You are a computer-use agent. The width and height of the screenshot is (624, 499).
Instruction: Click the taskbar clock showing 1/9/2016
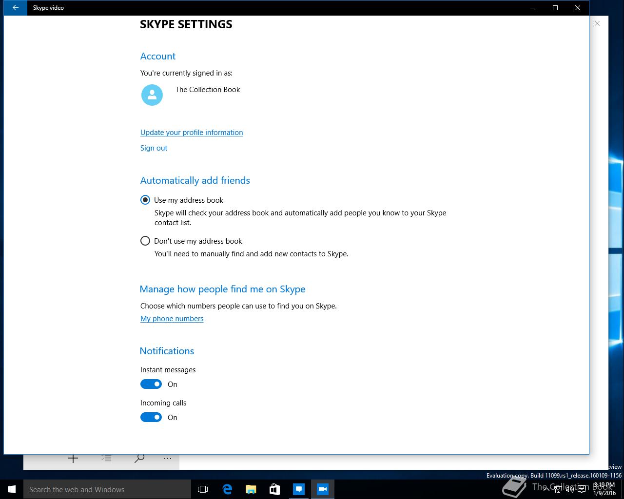point(604,489)
